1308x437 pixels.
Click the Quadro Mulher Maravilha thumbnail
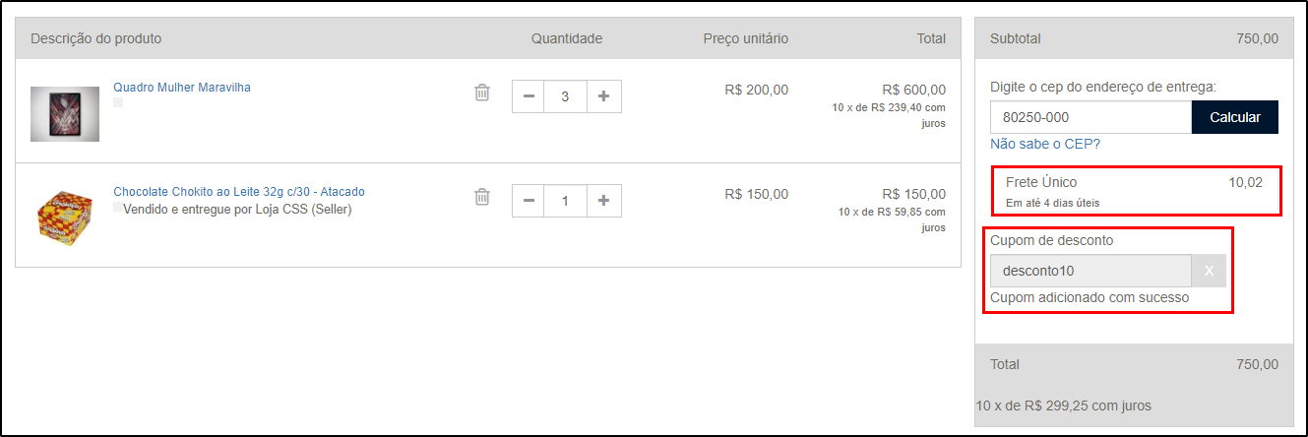(65, 114)
